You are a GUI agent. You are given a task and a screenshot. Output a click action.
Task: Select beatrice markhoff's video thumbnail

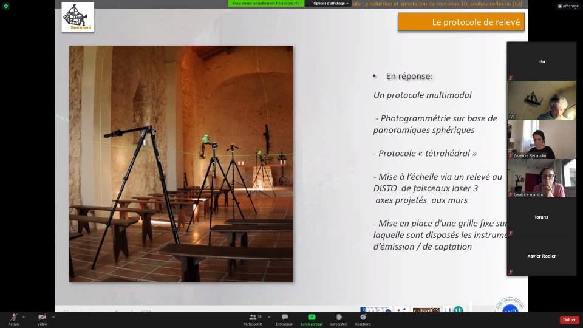click(541, 178)
